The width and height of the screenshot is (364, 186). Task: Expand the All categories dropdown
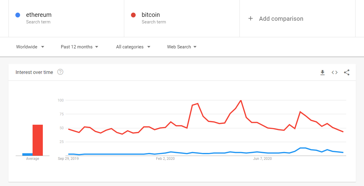(133, 47)
